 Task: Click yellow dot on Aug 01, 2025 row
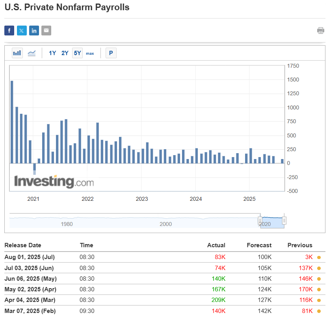[x=319, y=257]
